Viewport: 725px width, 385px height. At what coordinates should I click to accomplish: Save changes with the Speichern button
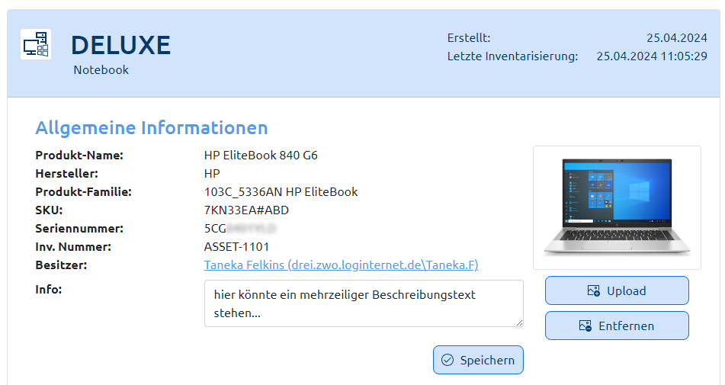pyautogui.click(x=478, y=360)
